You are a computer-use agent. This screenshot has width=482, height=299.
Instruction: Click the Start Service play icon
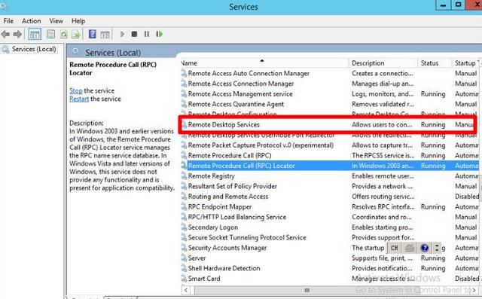point(122,34)
